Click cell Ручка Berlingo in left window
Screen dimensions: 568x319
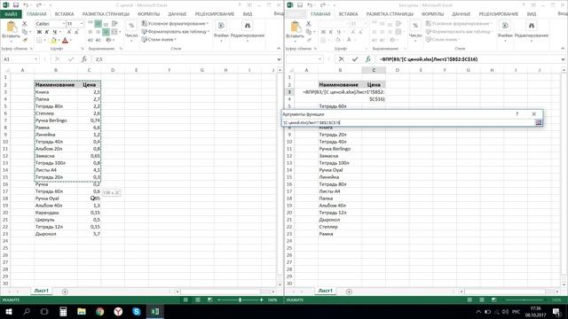(x=56, y=121)
